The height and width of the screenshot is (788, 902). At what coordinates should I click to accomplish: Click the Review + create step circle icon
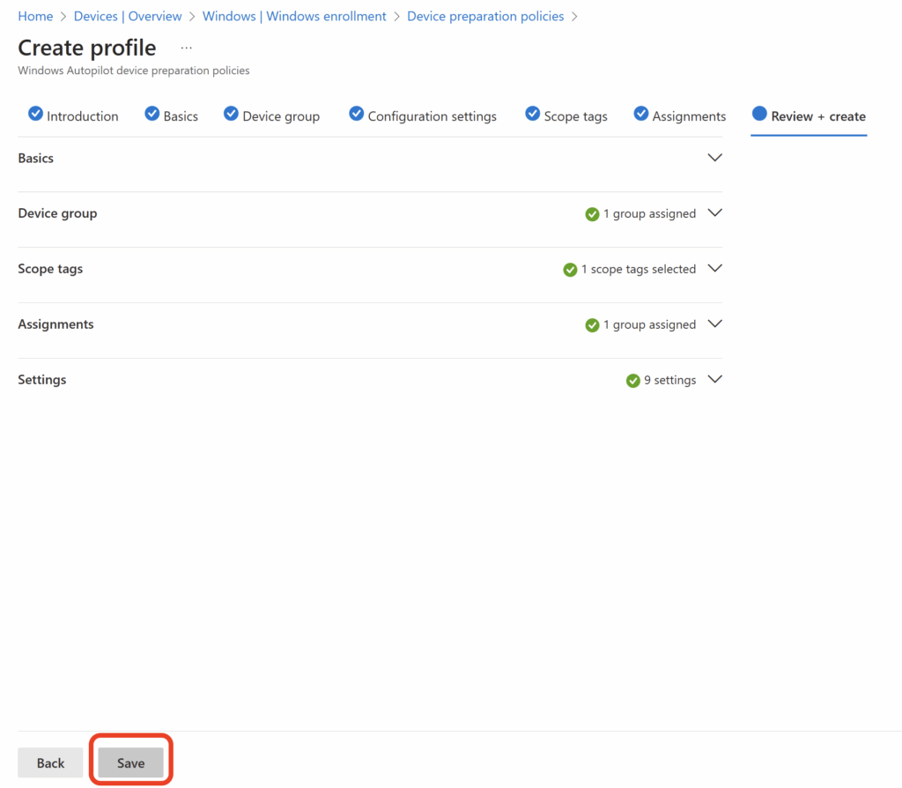[x=759, y=114]
